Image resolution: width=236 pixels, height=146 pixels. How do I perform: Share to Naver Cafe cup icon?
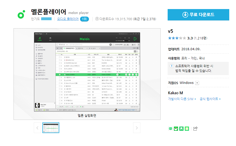coord(176,129)
